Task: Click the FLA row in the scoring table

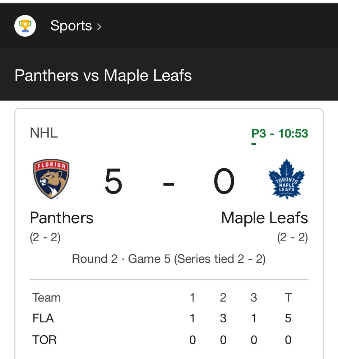Action: [43, 318]
